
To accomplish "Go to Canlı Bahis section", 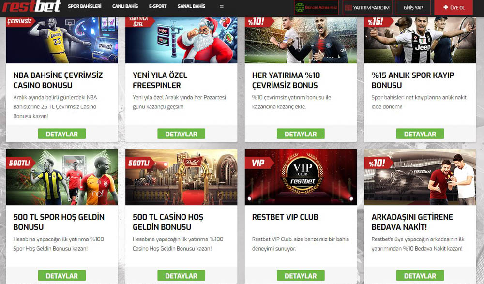I will click(125, 6).
